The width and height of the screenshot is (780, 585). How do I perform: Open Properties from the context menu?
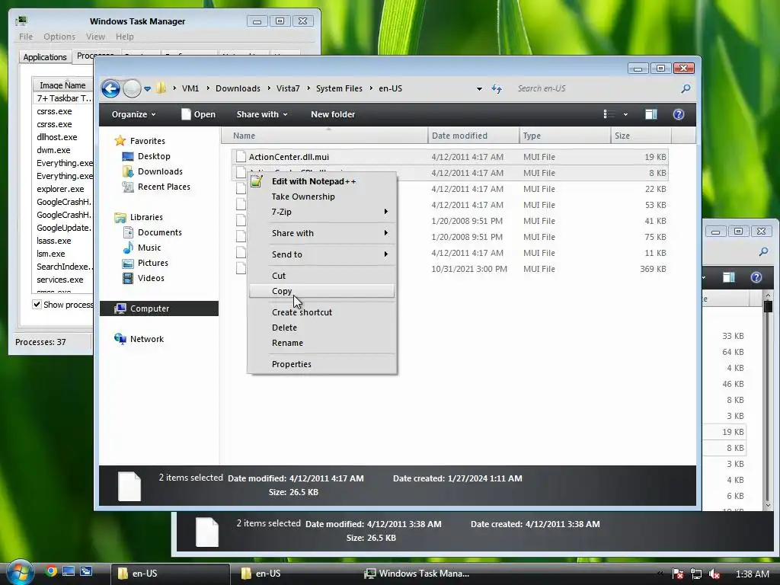point(321,364)
